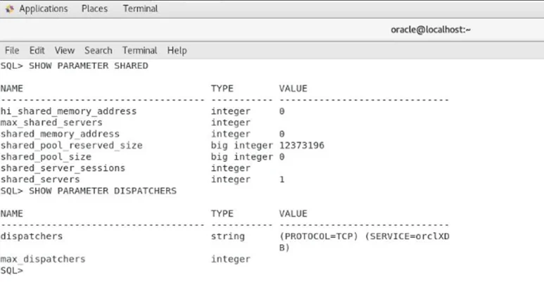Open the Search menu
The height and width of the screenshot is (297, 544).
pos(99,51)
